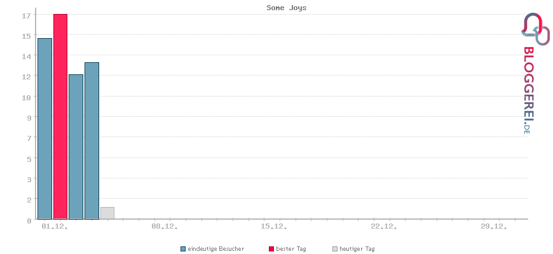553x254 pixels.
Task: Select the 'bester Tag' legend label
Action: pyautogui.click(x=291, y=249)
